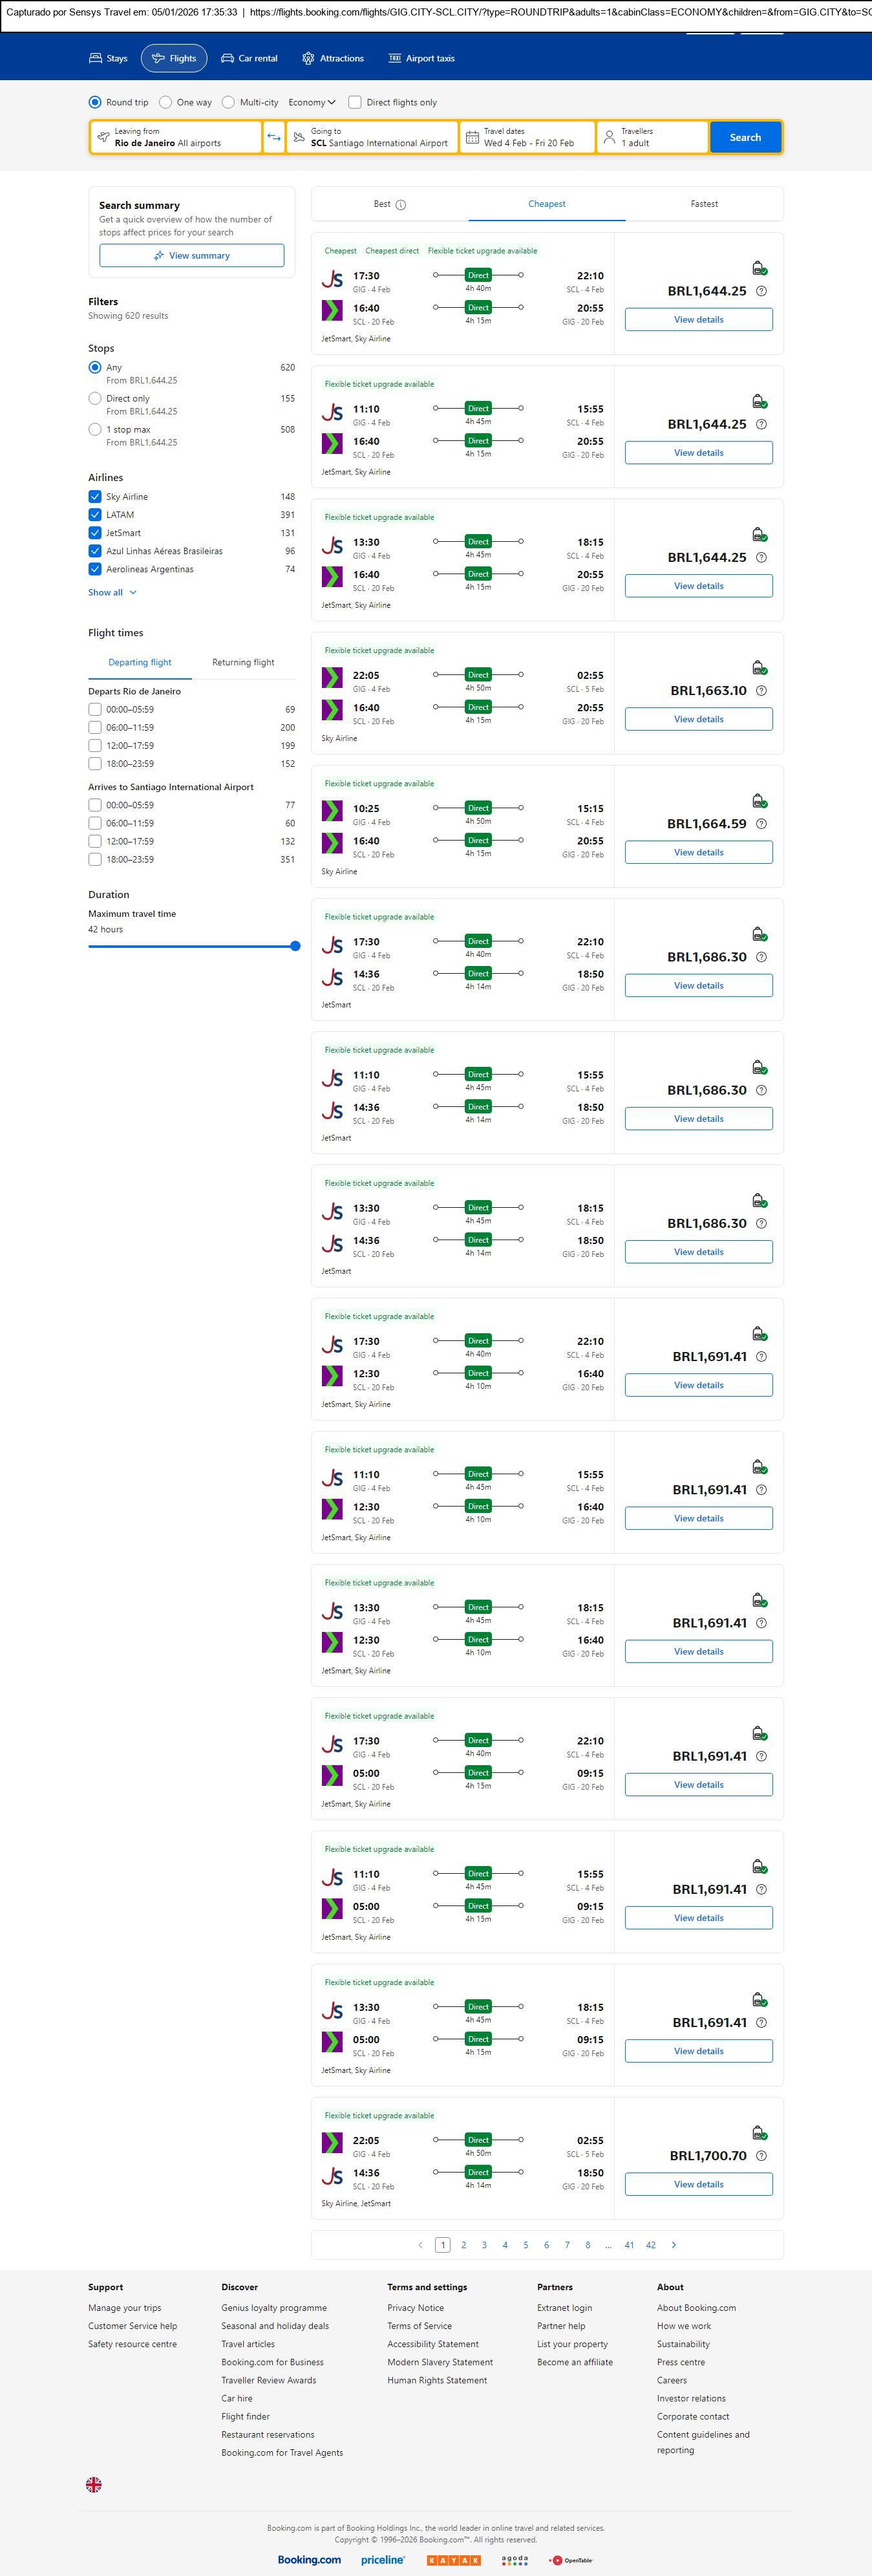The width and height of the screenshot is (872, 2576).
Task: Click the calendar icon in Travel dates field
Action: [472, 137]
